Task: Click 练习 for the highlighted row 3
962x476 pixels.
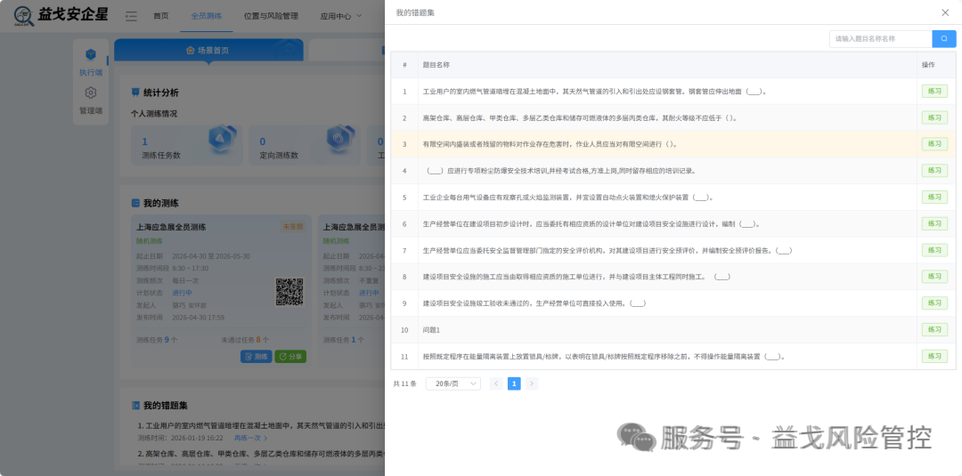Action: pyautogui.click(x=934, y=144)
